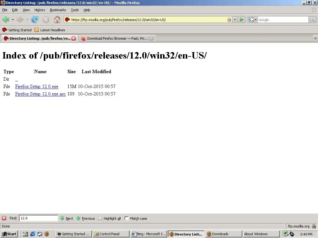The height and width of the screenshot is (238, 318).
Task: Close the Download Firefox Browser tab
Action: click(x=151, y=38)
